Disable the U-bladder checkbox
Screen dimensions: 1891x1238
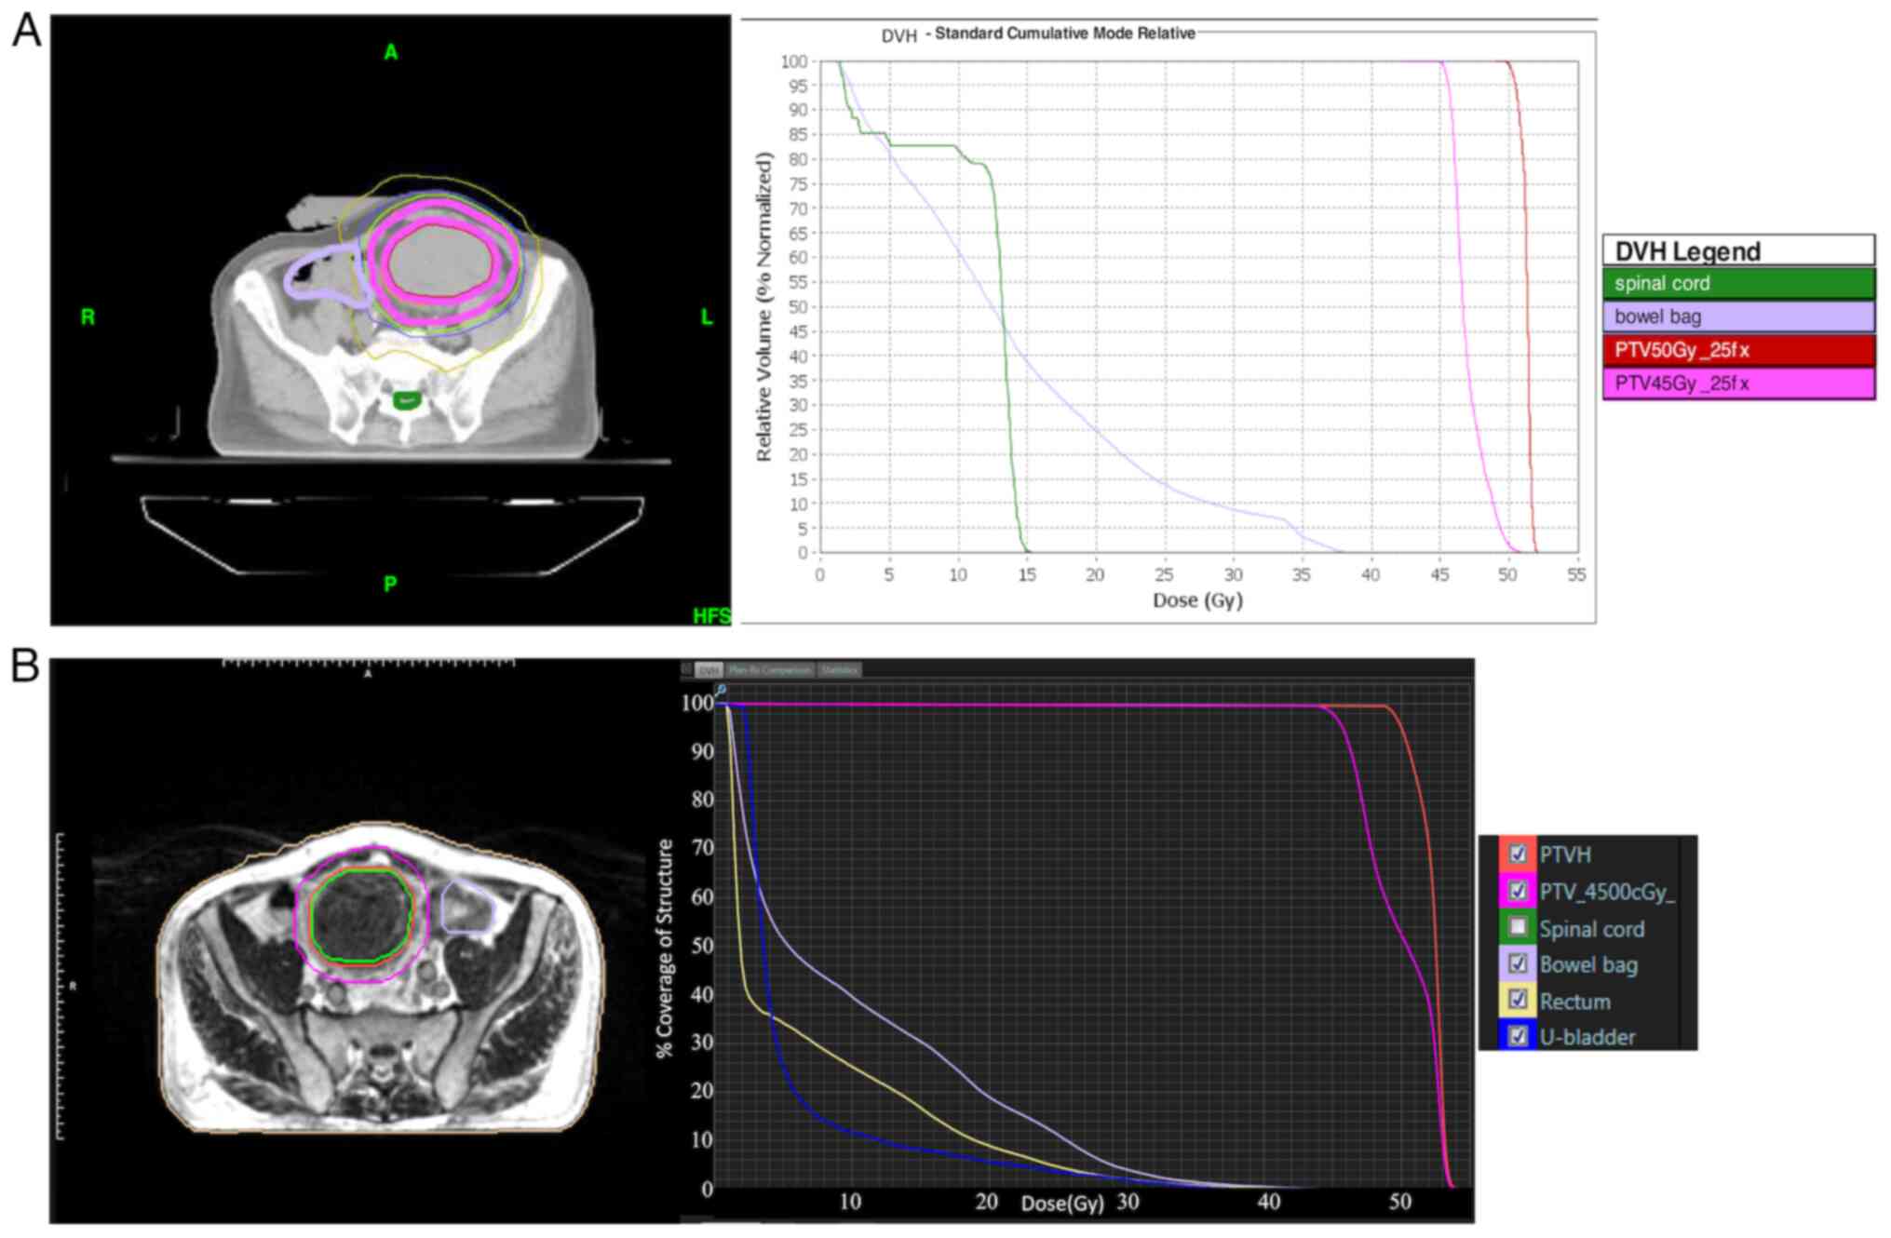pos(1518,1036)
